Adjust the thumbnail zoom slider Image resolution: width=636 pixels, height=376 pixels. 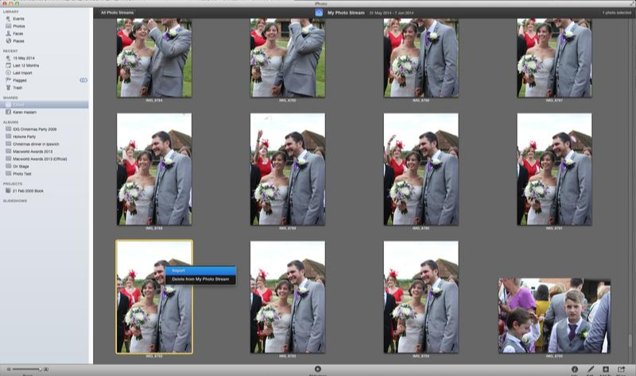tap(27, 369)
